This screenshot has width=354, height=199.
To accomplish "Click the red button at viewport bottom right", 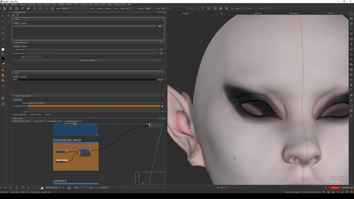I will [x=335, y=187].
